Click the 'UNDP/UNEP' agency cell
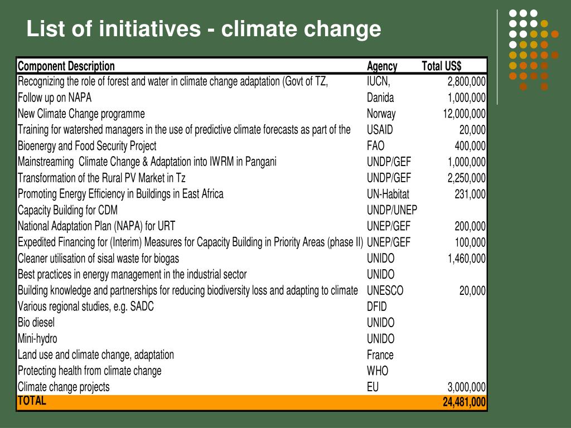 (x=392, y=210)
